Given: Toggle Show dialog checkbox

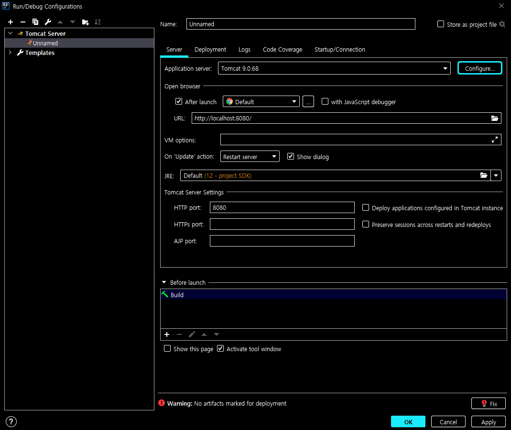Looking at the screenshot, I should (x=290, y=156).
